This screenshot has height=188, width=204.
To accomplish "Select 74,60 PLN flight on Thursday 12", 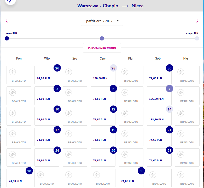I will click(103, 116).
